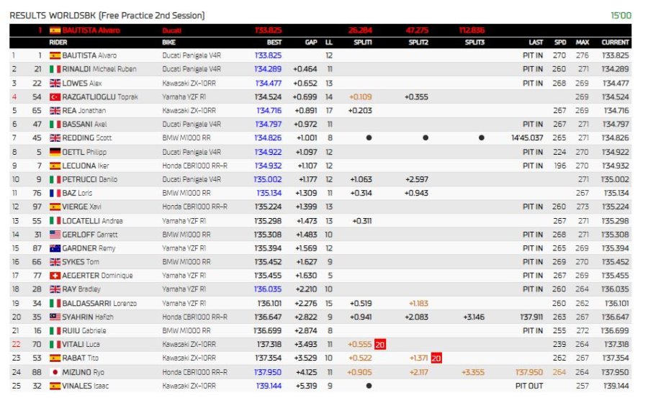
Task: Click last lap 14'45.037 in REDDING's row
Action: click(527, 137)
